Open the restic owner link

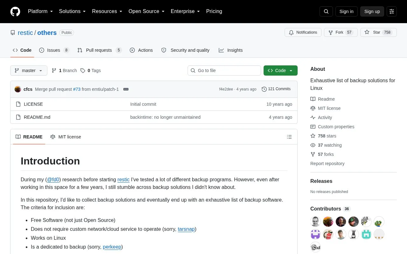(25, 33)
